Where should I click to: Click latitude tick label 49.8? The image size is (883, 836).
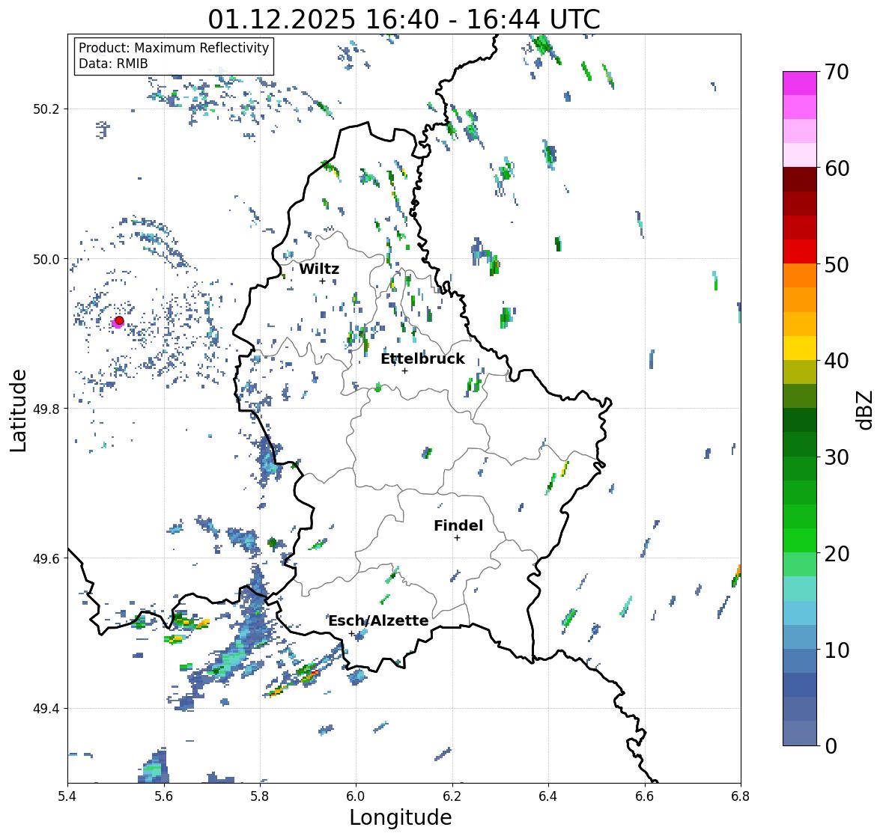pyautogui.click(x=46, y=409)
